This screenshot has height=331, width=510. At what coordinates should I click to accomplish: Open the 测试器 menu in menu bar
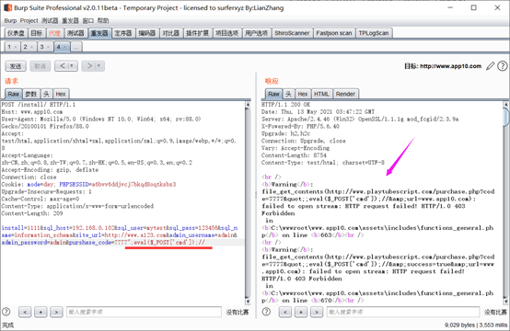[x=50, y=21]
